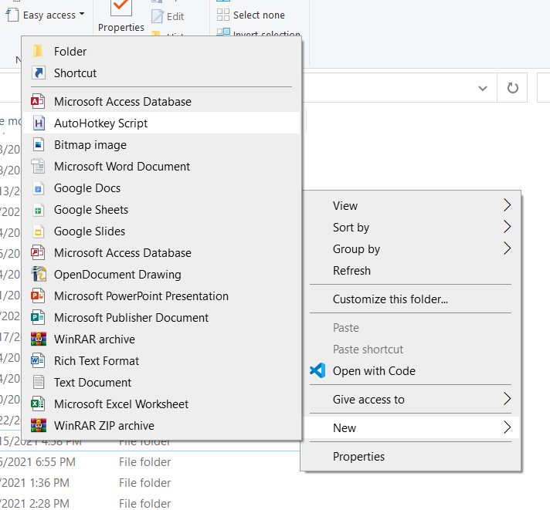Select WinRAR archive entry
Image resolution: width=550 pixels, height=510 pixels.
click(161, 339)
